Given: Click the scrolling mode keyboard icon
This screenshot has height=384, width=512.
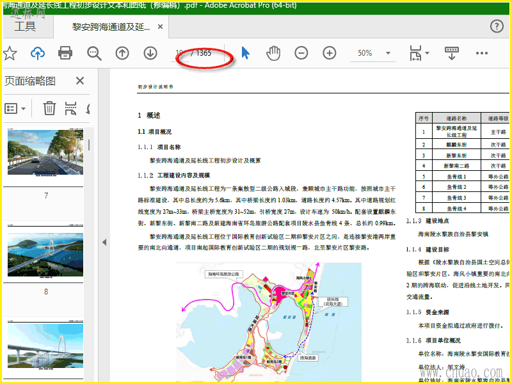Looking at the screenshot, I should click(x=452, y=53).
